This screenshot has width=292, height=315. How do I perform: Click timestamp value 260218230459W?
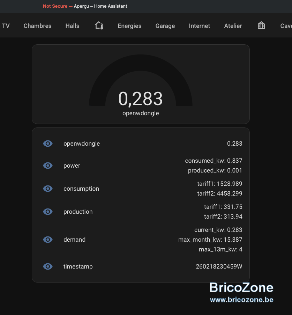219,266
